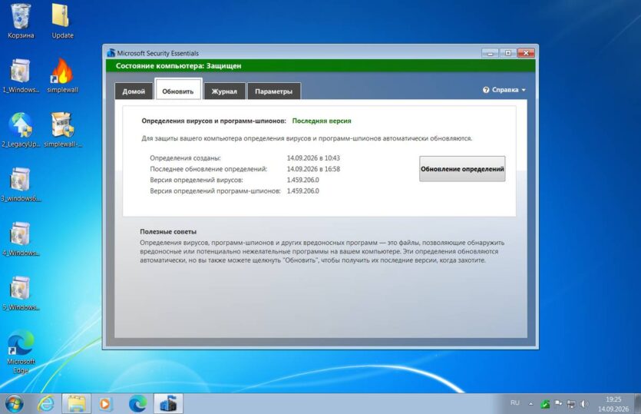Open the Windows Start menu orb
The height and width of the screenshot is (414, 641).
coord(15,404)
